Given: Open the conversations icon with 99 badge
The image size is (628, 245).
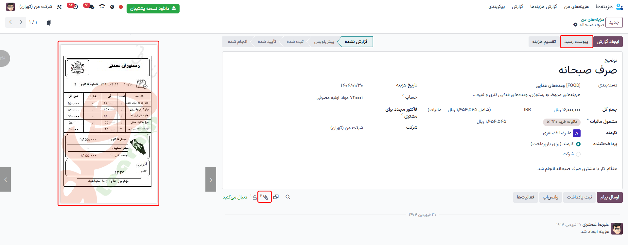Looking at the screenshot, I should coord(91,7).
